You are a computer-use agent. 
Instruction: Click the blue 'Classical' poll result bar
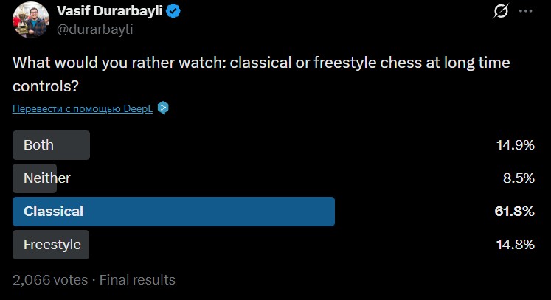tap(173, 212)
